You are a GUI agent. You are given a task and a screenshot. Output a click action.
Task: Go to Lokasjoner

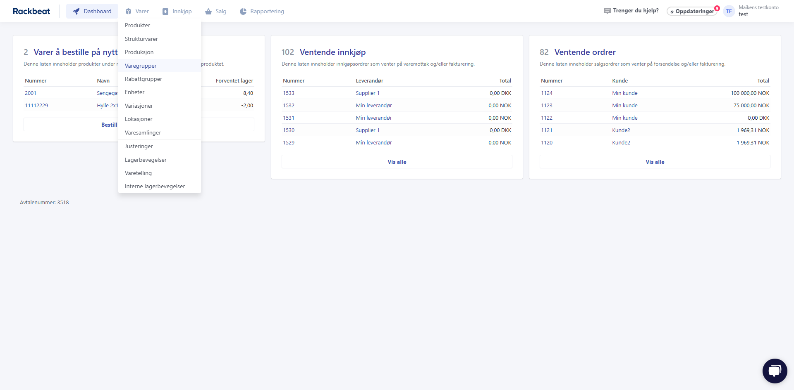160,119
